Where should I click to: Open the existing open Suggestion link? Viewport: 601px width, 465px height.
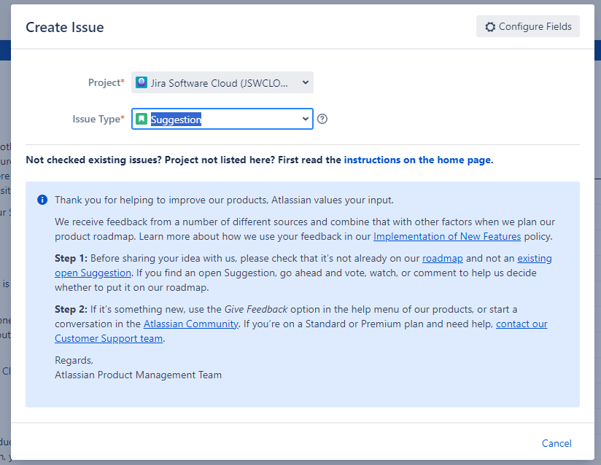pyautogui.click(x=93, y=273)
